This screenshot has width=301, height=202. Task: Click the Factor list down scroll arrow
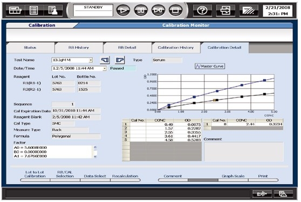coord(95,156)
